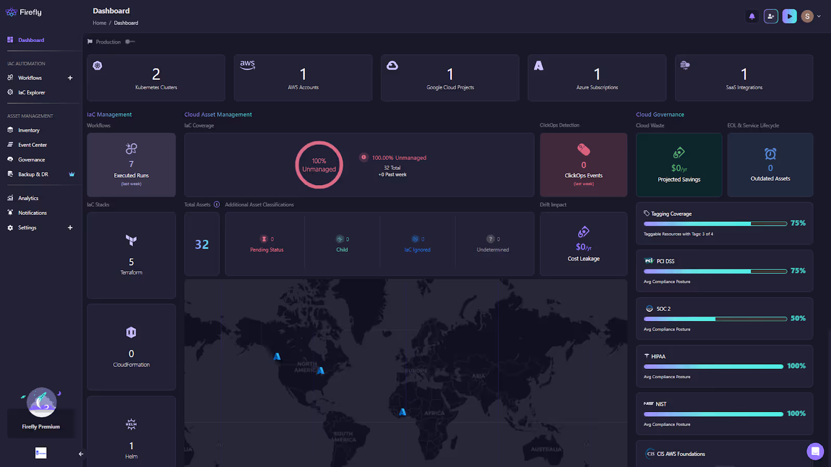Image resolution: width=831 pixels, height=467 pixels.
Task: Open IaC Explorer in sidebar
Action: (x=32, y=92)
